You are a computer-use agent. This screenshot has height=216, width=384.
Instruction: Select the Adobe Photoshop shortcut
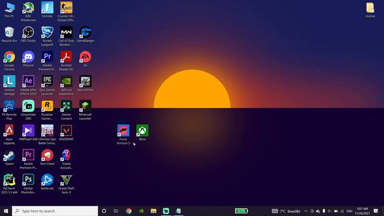pyautogui.click(x=28, y=184)
